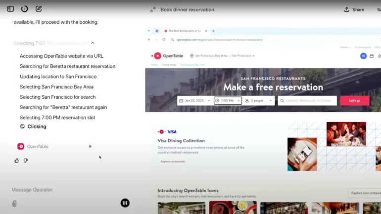Open the Mobile menu dropdown

[x=345, y=47]
